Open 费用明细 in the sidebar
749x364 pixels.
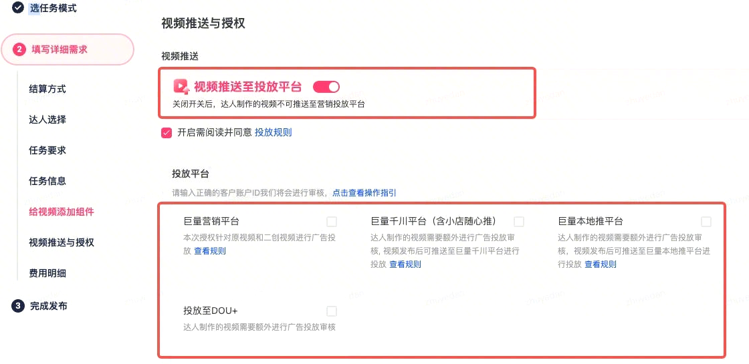coord(47,273)
